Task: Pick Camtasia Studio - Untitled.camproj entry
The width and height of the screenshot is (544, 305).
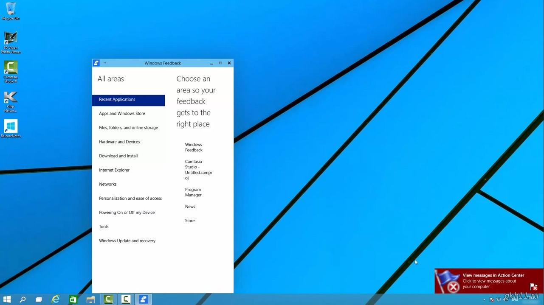Action: [x=199, y=170]
